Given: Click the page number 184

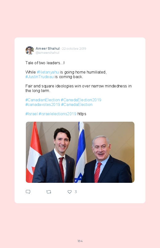Looking at the screenshot, I should tap(80, 241).
